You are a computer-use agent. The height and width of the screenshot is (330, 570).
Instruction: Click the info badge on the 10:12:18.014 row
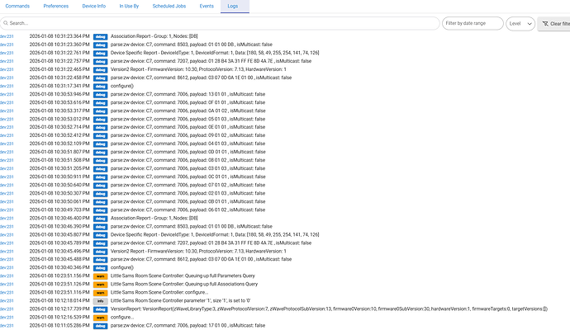pos(100,299)
